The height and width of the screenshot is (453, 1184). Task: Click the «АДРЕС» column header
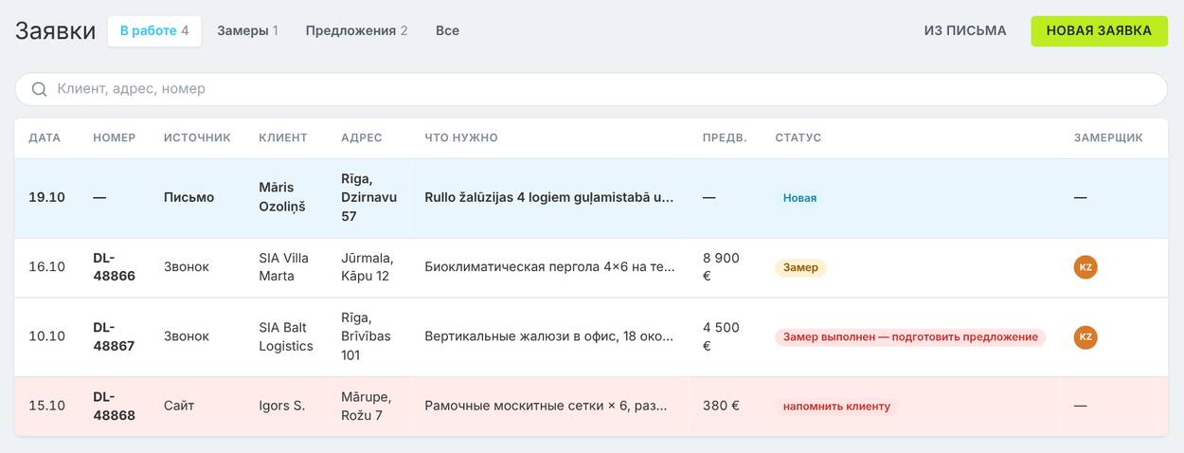(362, 137)
